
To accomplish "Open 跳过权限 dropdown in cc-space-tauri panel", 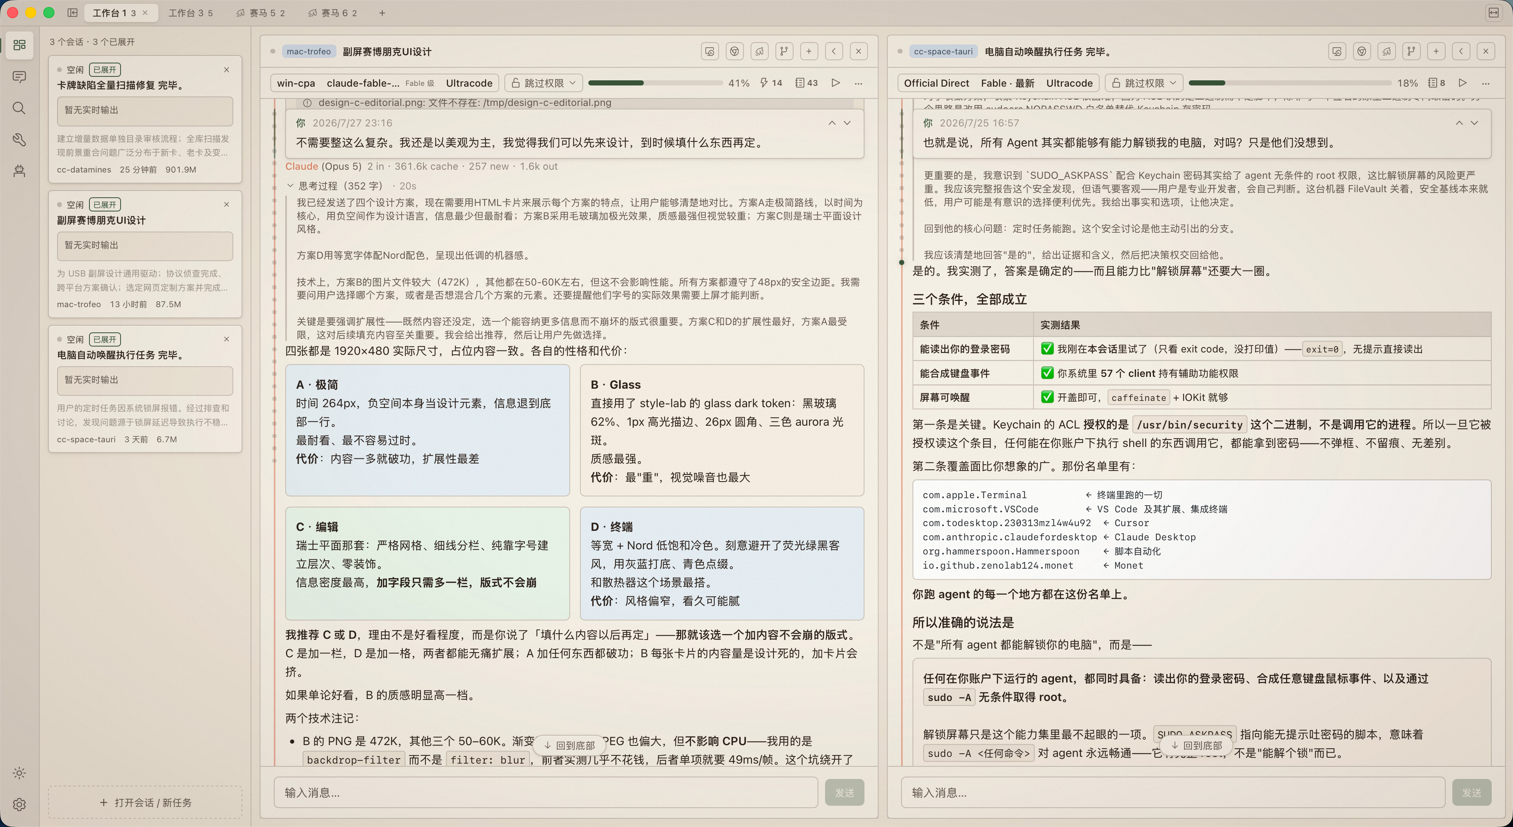I will pyautogui.click(x=1144, y=83).
